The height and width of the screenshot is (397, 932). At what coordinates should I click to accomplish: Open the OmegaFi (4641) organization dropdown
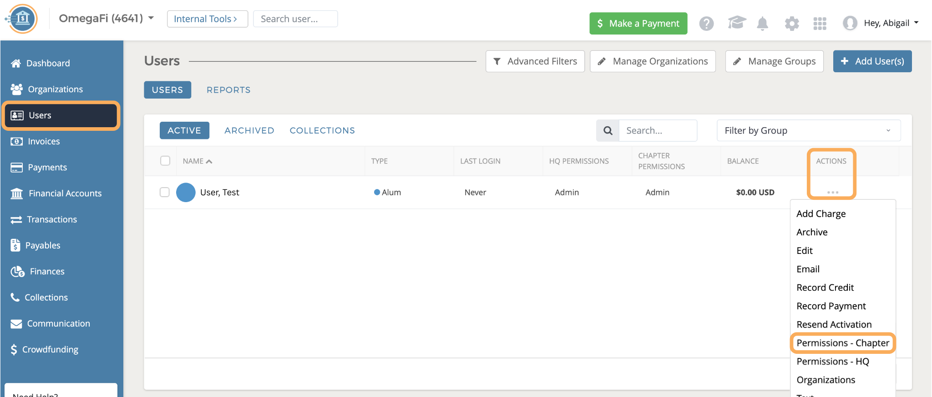106,19
